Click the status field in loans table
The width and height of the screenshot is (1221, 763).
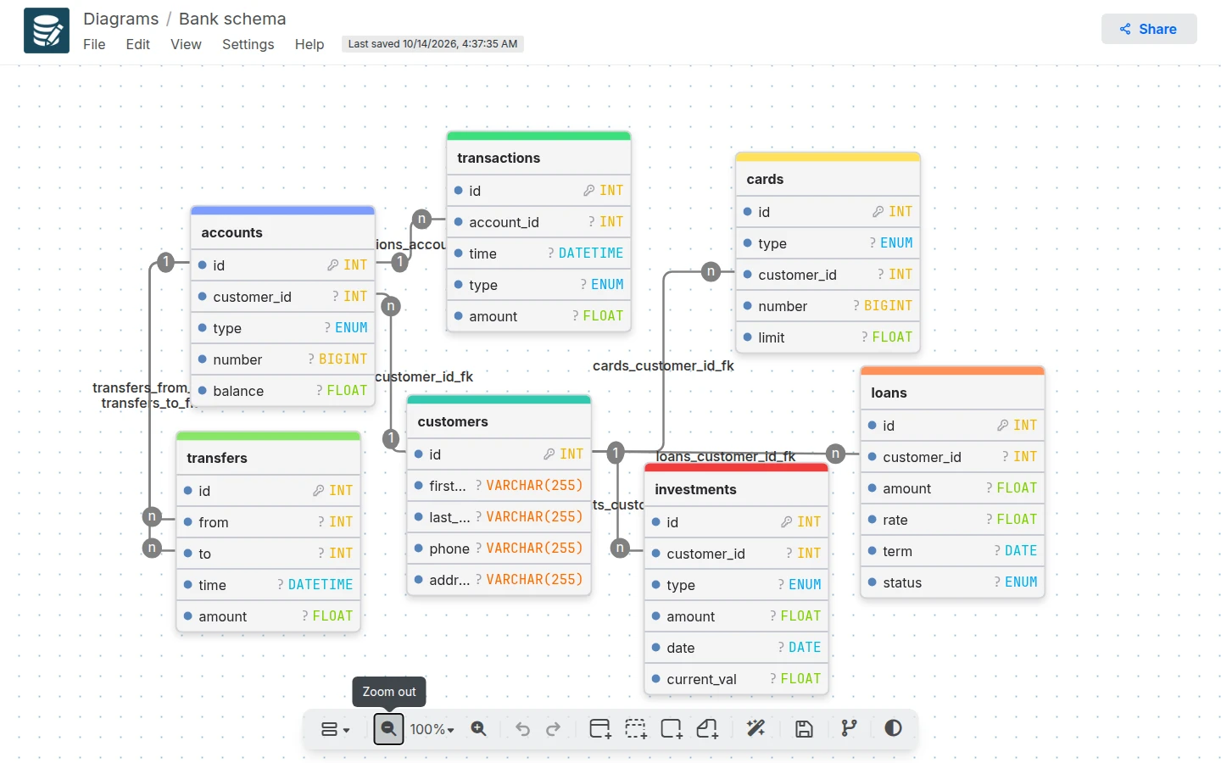click(x=952, y=582)
